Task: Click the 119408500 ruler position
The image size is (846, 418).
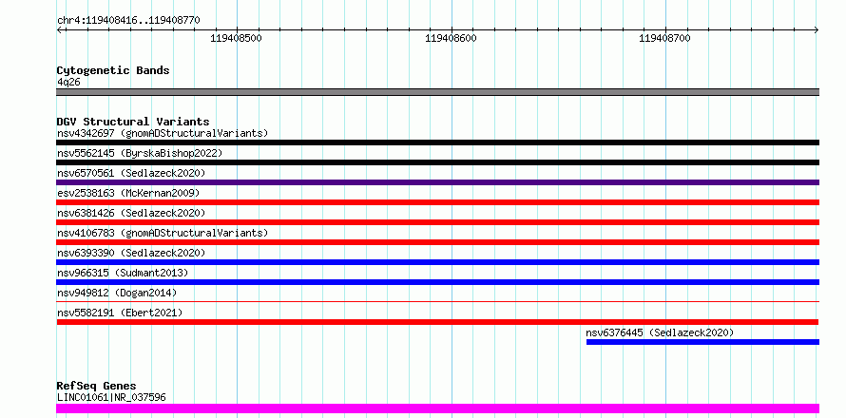Action: [237, 39]
